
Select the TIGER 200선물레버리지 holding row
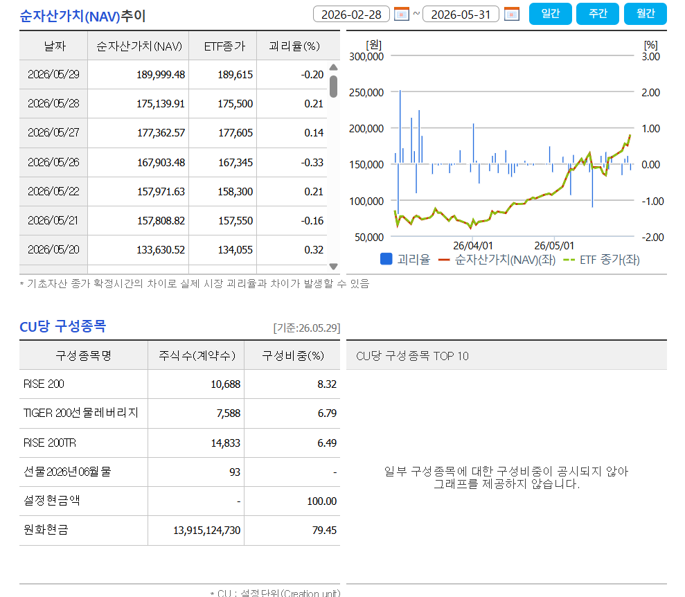[x=179, y=413]
